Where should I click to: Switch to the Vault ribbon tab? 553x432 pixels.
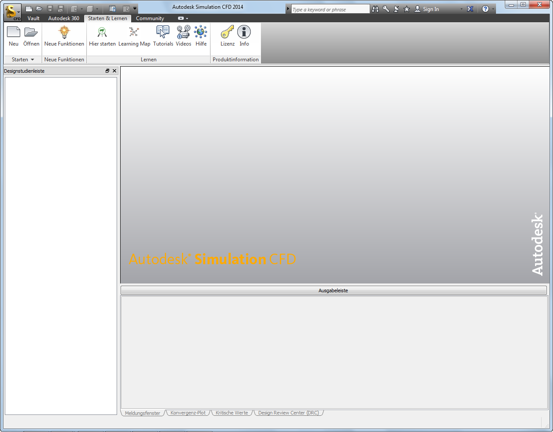pyautogui.click(x=33, y=18)
